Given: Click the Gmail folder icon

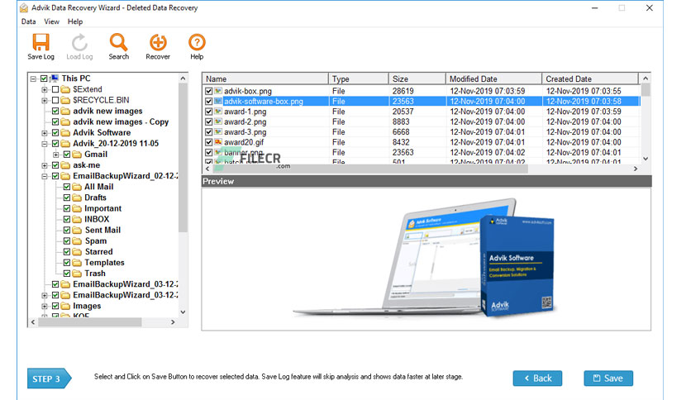Looking at the screenshot, I should point(77,155).
